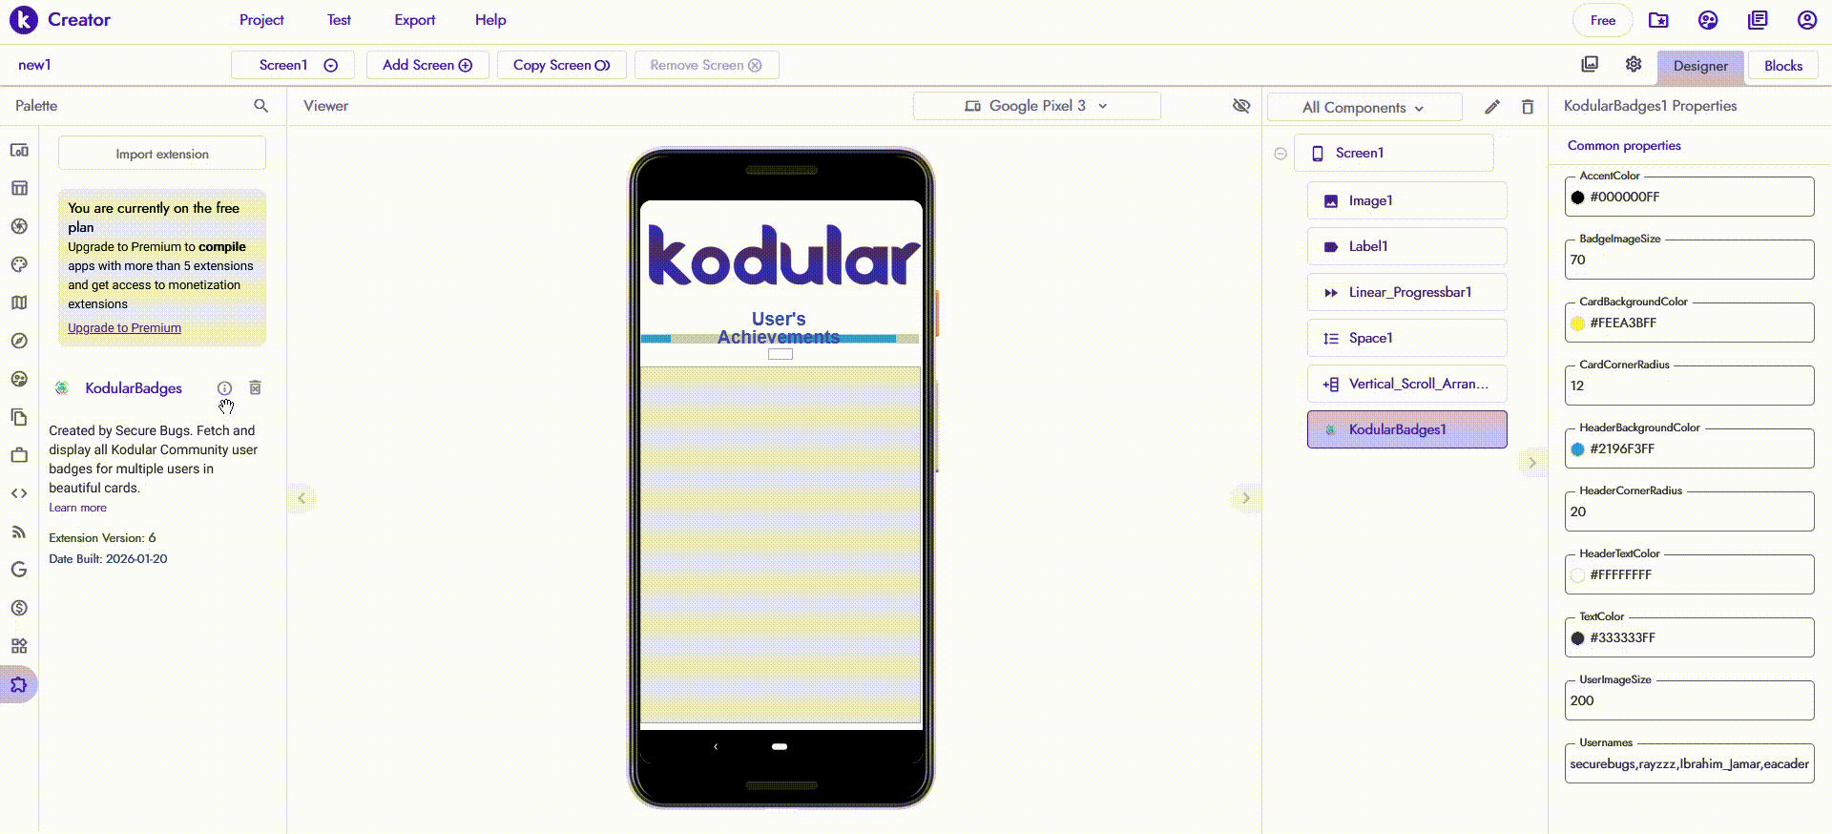Open the starred folder icon in header
Screen dimensions: 1832x834
[x=1658, y=20]
